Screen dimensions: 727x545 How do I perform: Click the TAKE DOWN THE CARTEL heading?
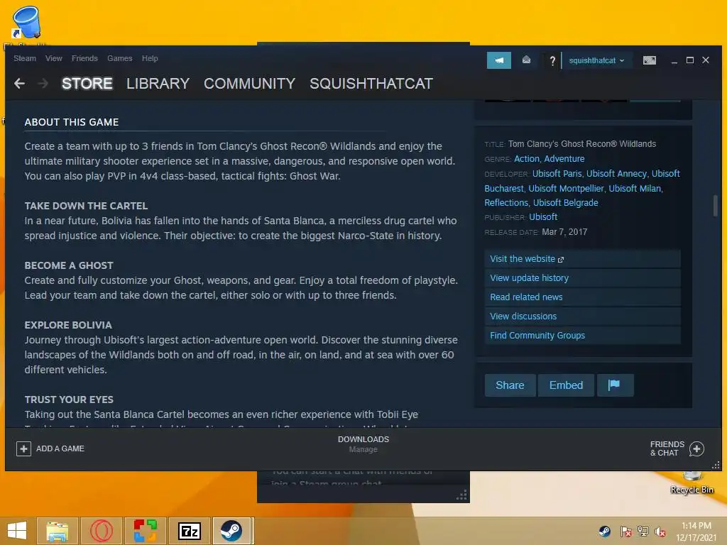[86, 206]
